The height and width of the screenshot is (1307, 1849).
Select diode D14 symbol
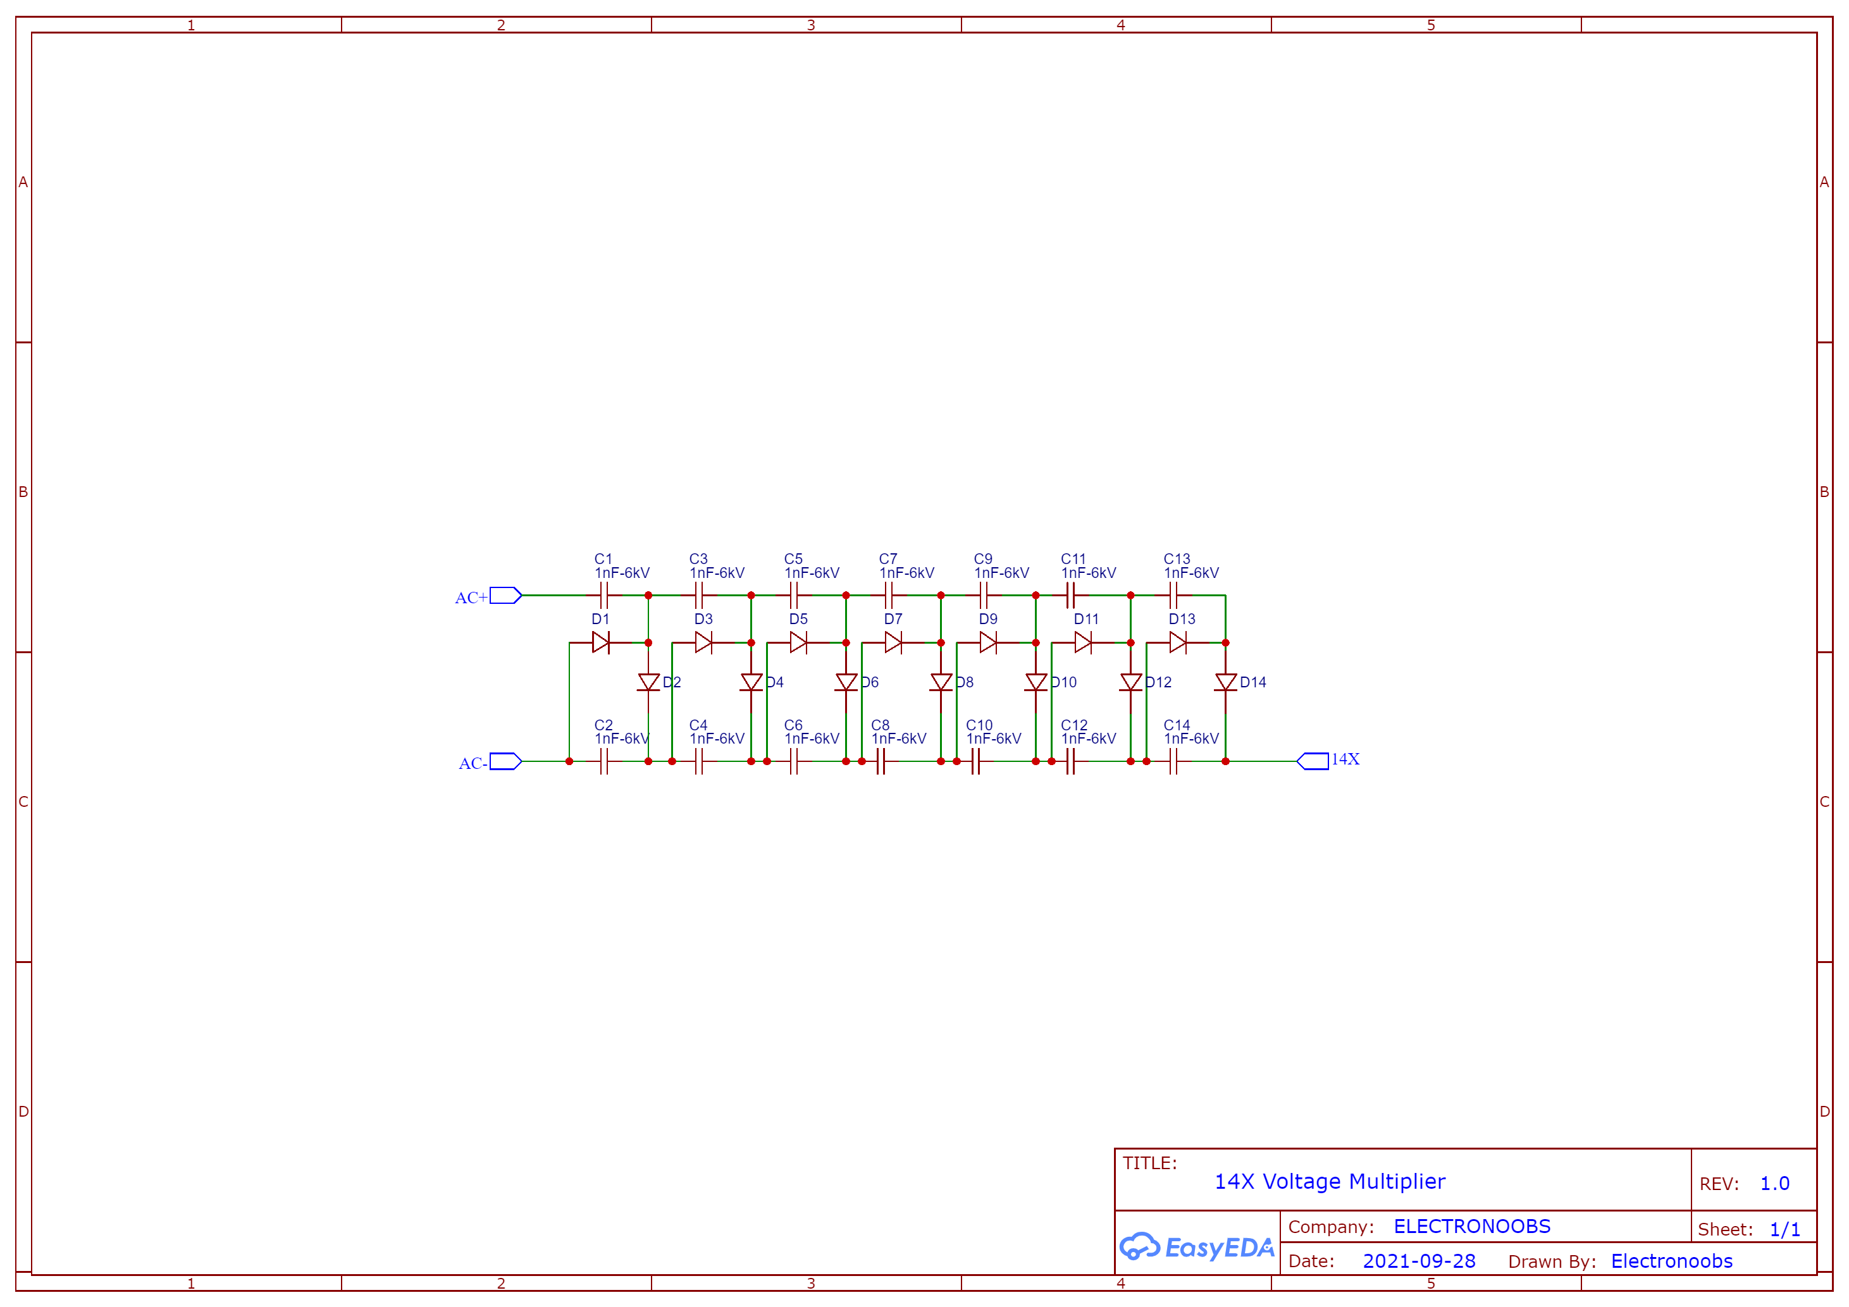[x=1226, y=682]
